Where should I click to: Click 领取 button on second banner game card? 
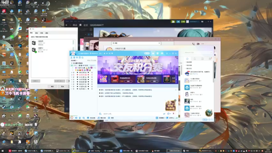pyautogui.click(x=154, y=81)
